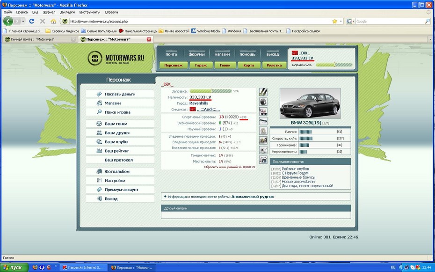
Task: Expand quick launch overflow chevron
Action: tap(56, 266)
